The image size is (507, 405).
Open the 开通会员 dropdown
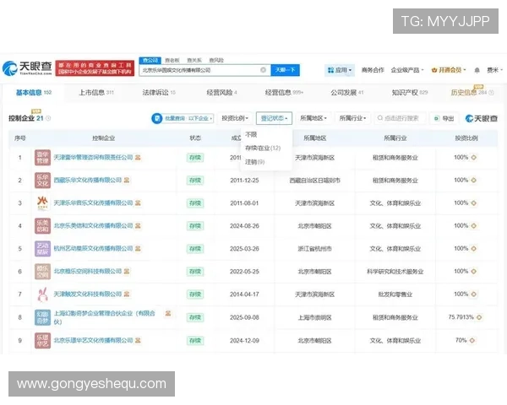pos(449,70)
